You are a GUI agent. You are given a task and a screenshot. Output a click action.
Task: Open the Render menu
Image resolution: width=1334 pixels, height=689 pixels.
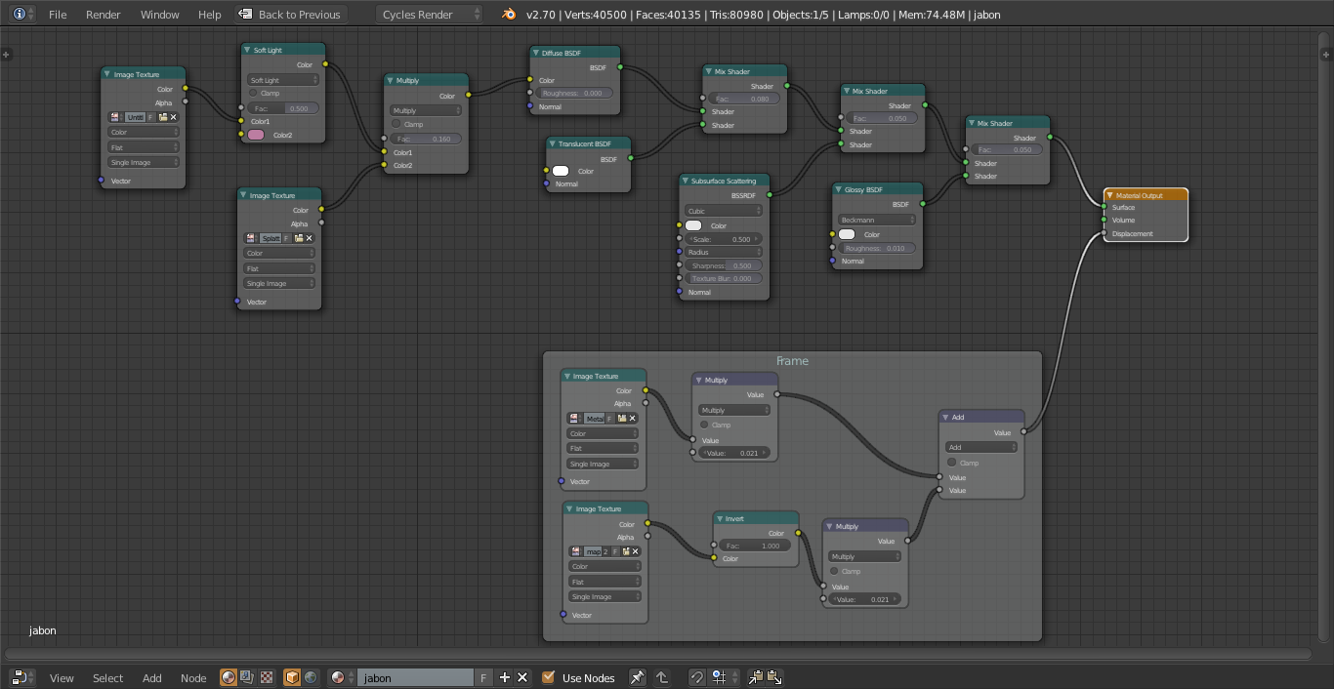(x=103, y=15)
